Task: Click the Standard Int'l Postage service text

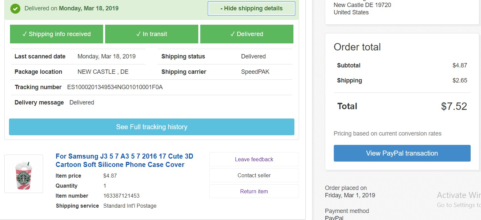Action: (130, 206)
